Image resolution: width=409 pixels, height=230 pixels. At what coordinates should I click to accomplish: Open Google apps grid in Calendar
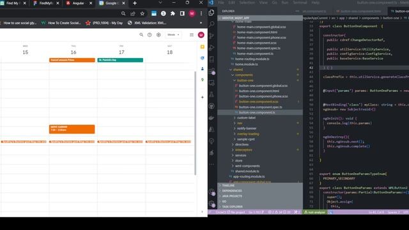pyautogui.click(x=192, y=34)
